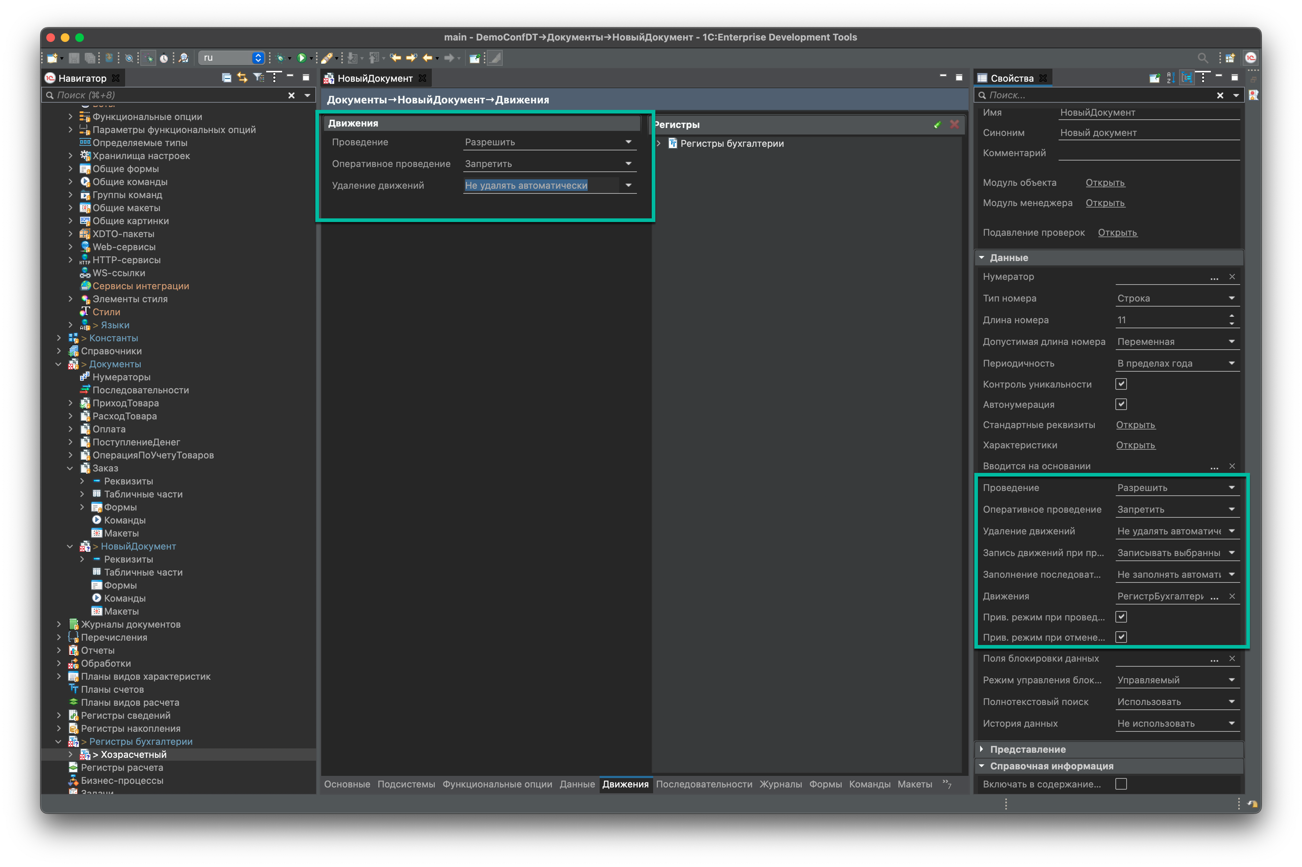Open the Последовательности tab
1302x867 pixels.
point(703,783)
